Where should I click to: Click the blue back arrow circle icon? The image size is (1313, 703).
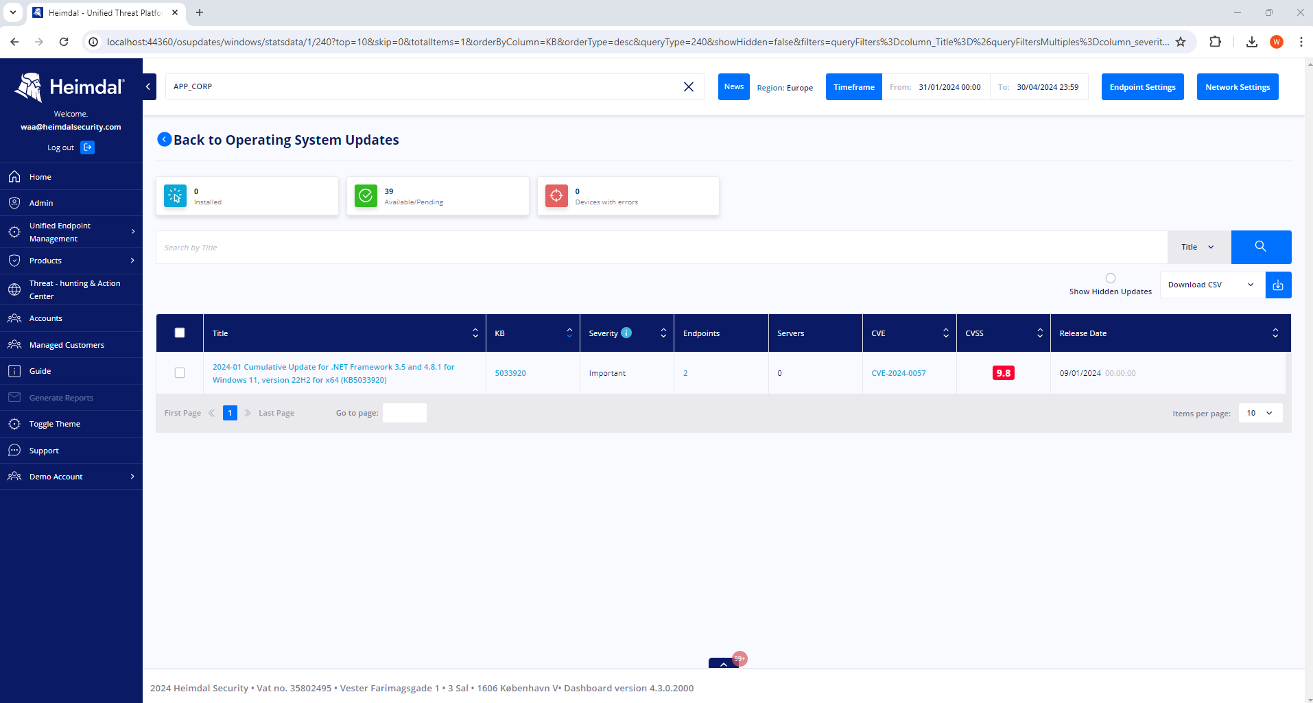pos(165,139)
